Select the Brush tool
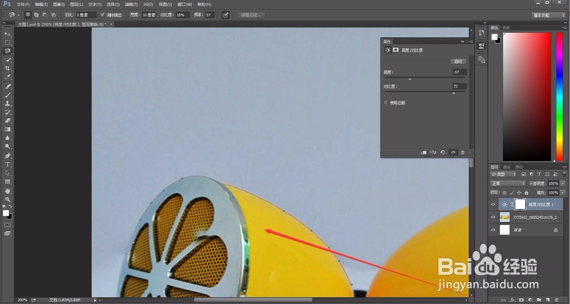Viewport: 570px width, 304px height. 7,95
